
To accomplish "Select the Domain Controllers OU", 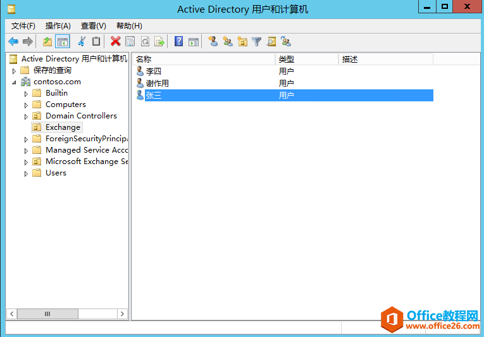I will (81, 116).
